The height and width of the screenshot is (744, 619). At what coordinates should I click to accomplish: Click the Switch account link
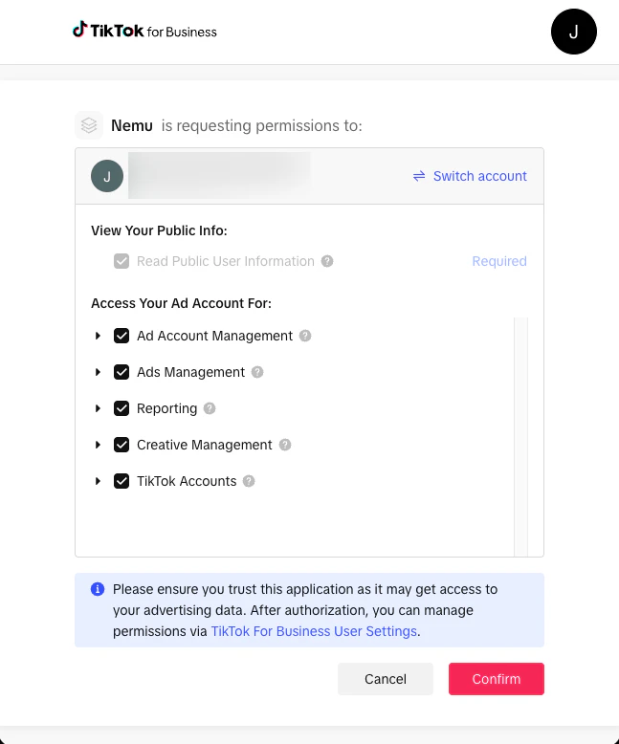(x=480, y=176)
